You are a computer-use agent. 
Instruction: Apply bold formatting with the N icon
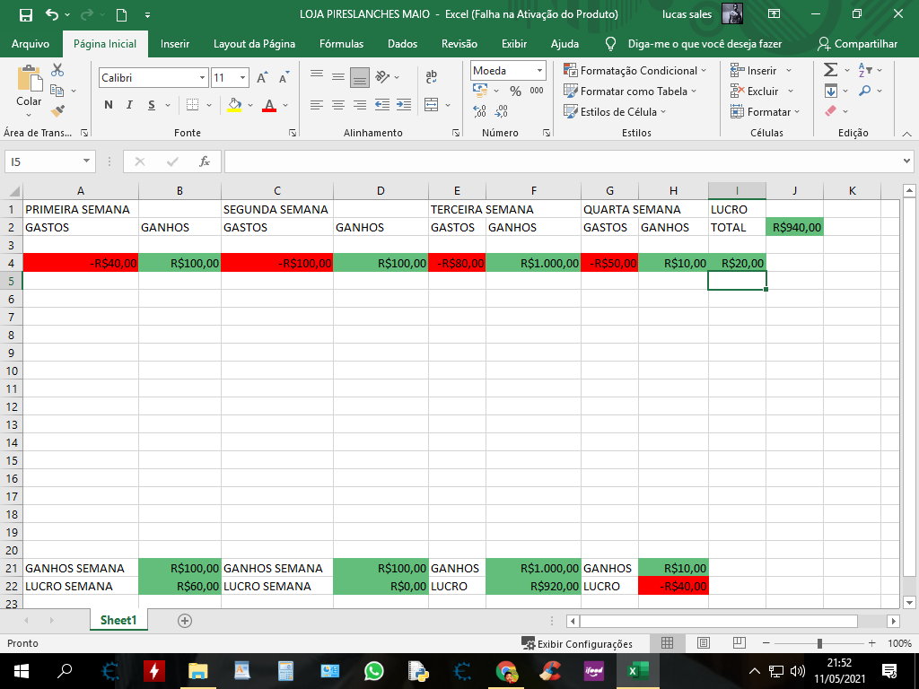pyautogui.click(x=108, y=105)
